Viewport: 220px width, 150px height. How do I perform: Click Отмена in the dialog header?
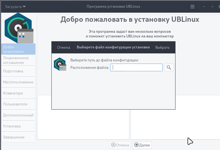[64, 47]
